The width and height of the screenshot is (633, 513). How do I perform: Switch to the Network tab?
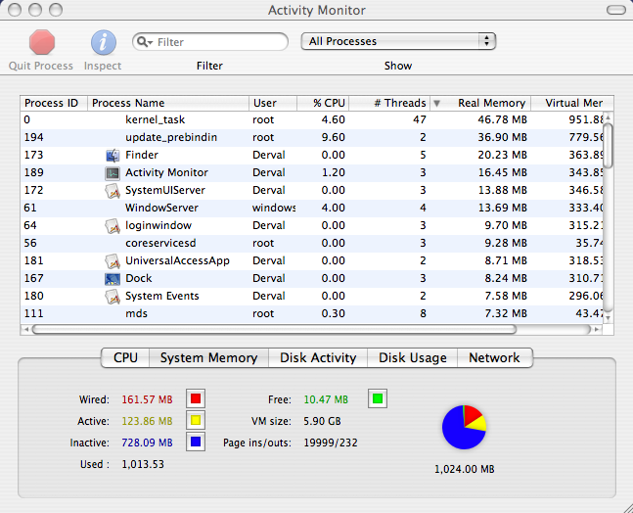click(495, 358)
